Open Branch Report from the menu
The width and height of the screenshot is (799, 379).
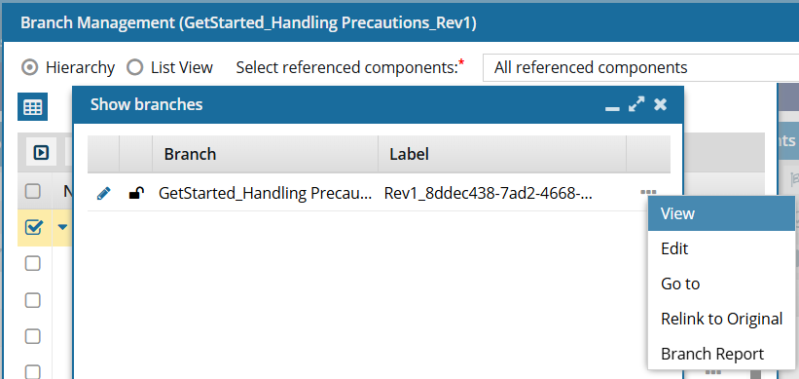721,354
